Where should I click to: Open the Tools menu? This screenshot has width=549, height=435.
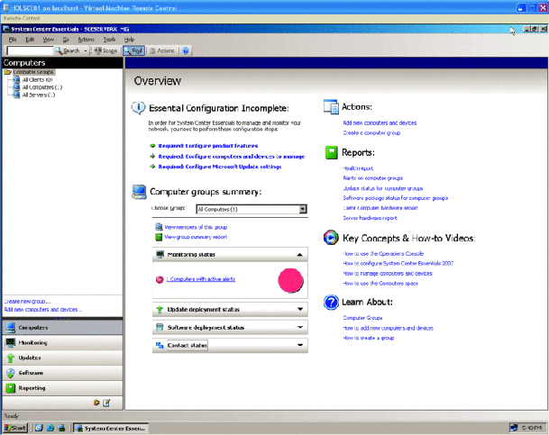click(x=109, y=40)
